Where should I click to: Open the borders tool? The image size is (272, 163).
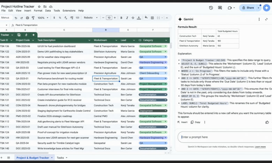(152, 18)
